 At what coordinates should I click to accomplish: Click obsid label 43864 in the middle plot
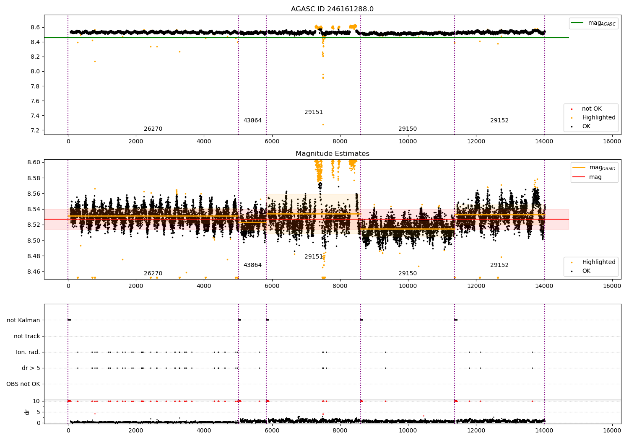252,265
